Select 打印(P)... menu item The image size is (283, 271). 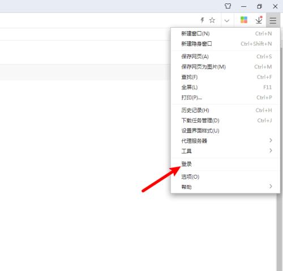pos(225,97)
